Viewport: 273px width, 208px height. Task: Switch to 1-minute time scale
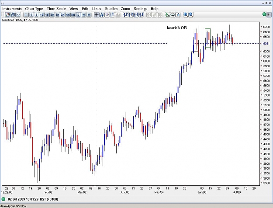click(x=31, y=15)
